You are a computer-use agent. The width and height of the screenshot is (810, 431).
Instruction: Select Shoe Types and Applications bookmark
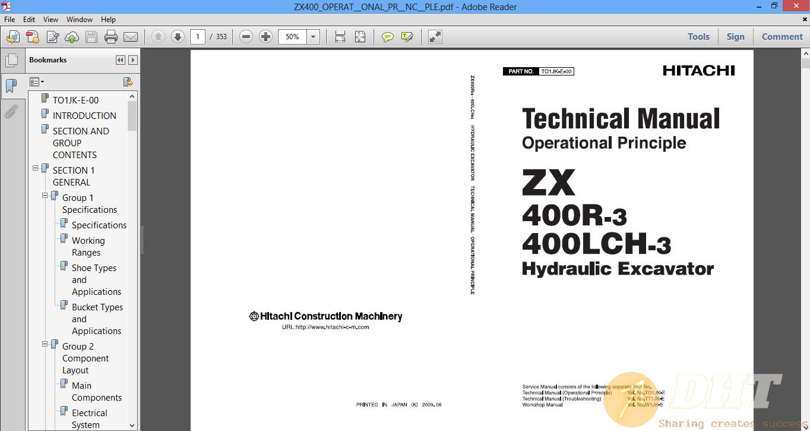[x=96, y=279]
